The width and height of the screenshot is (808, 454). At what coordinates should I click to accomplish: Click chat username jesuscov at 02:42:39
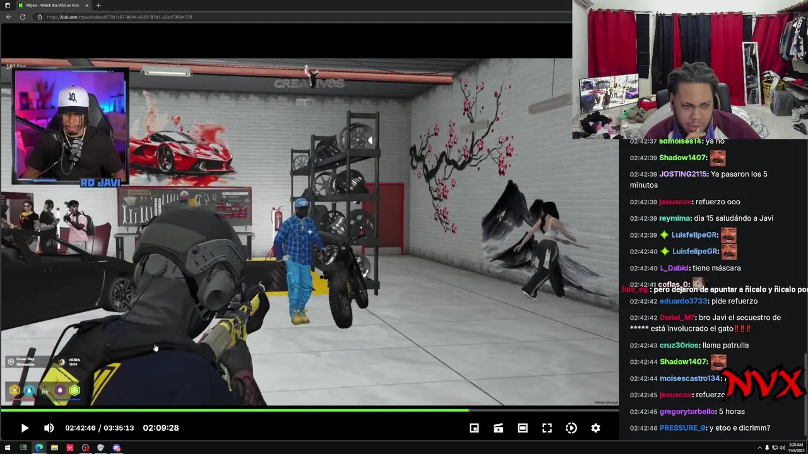point(675,202)
